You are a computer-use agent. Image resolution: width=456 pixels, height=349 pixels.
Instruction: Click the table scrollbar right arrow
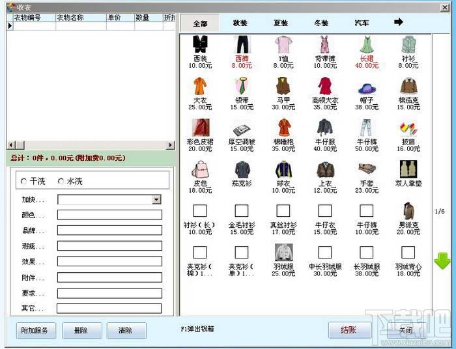[x=171, y=145]
